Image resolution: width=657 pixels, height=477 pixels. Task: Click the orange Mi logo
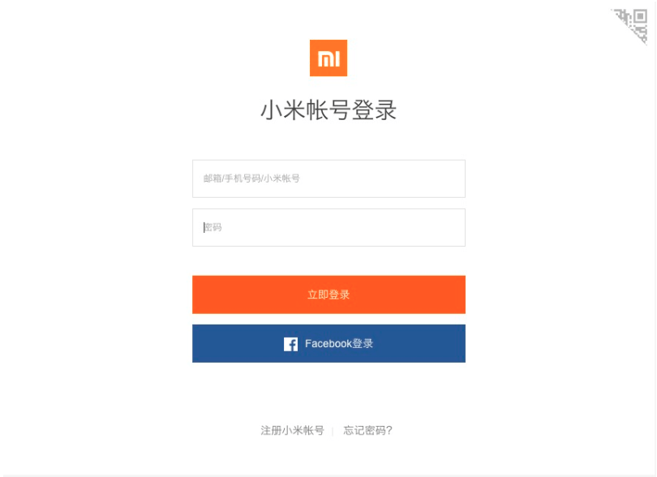pos(328,58)
